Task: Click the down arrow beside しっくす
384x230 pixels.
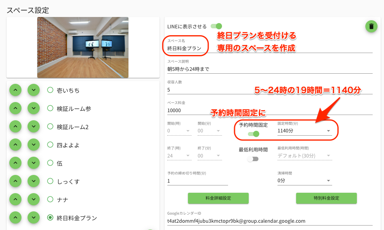Action: click(x=34, y=181)
